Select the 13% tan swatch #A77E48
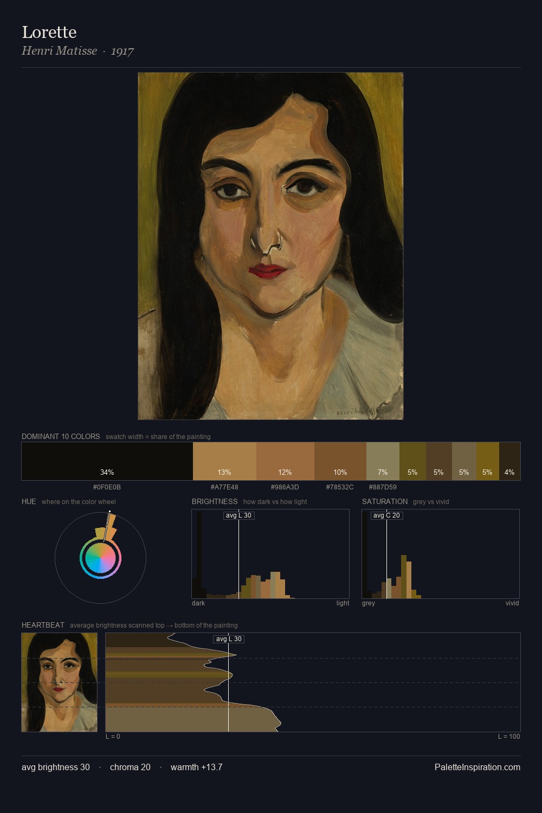 [224, 461]
